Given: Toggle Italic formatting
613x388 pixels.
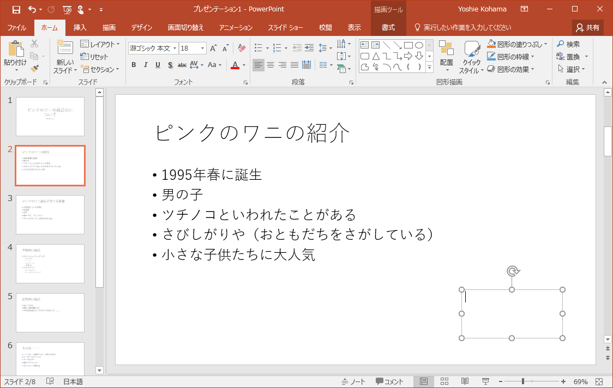Looking at the screenshot, I should pos(146,65).
